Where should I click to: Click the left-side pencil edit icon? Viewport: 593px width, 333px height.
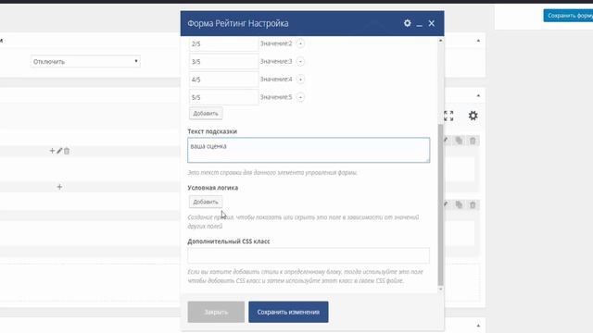[59, 151]
